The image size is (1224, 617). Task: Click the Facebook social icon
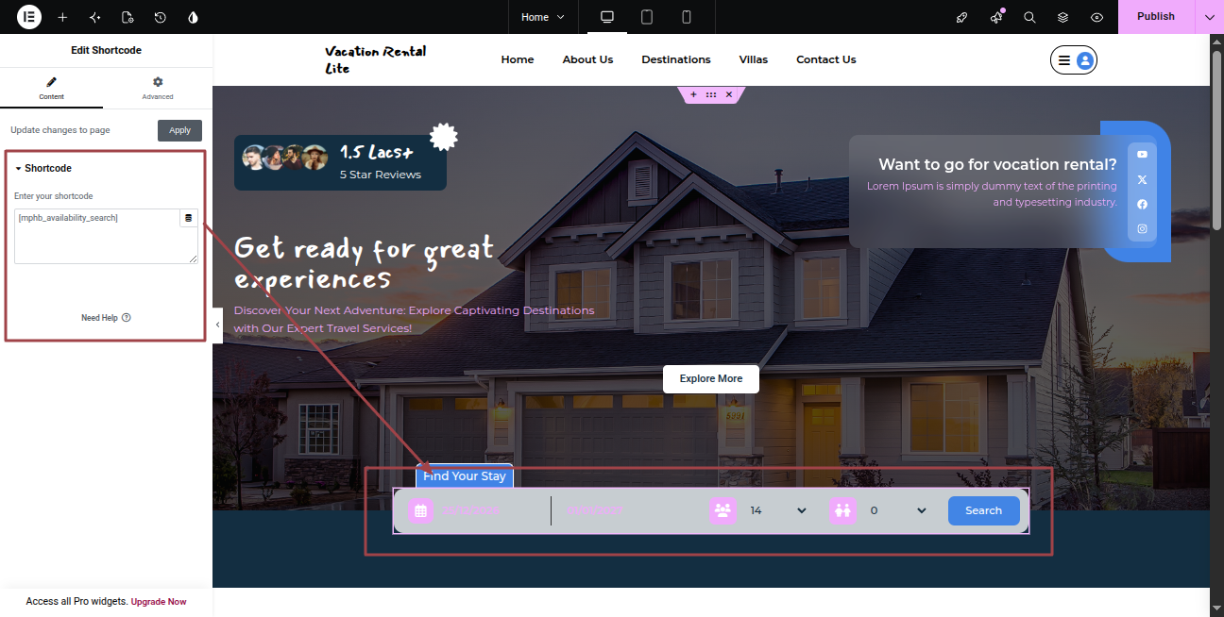coord(1142,204)
